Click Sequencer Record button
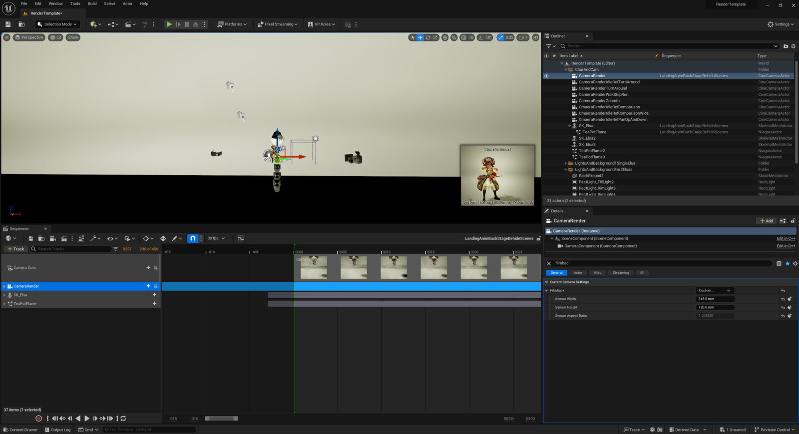The height and width of the screenshot is (434, 799). point(39,419)
